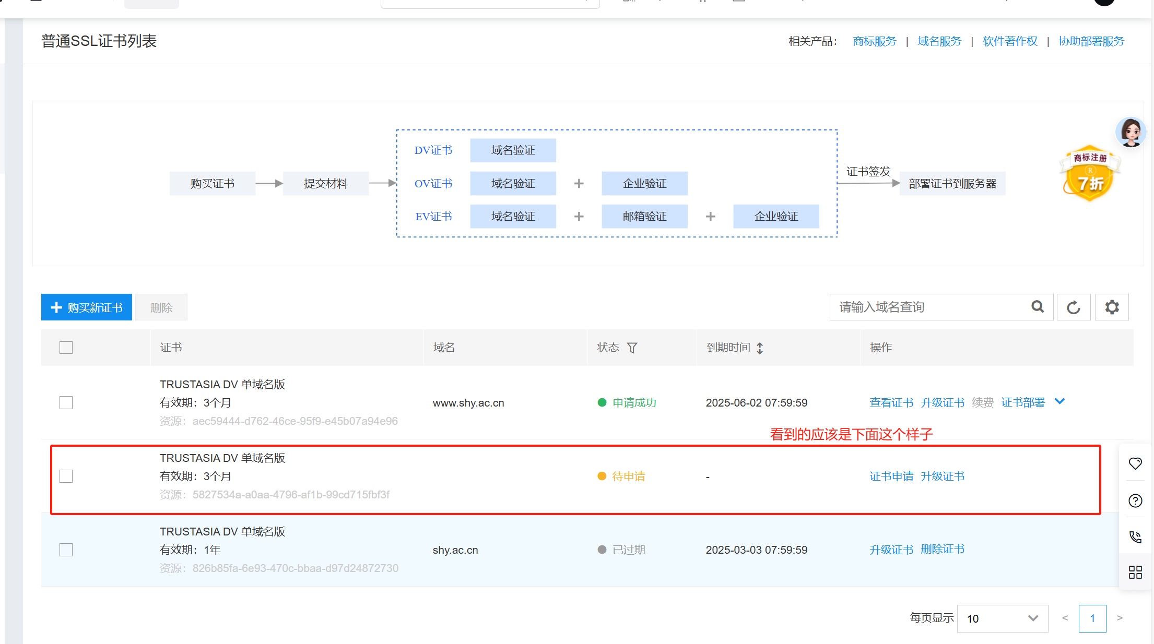Viewport: 1154px width, 644px height.
Task: Open the per-page display dropdown
Action: click(1002, 618)
